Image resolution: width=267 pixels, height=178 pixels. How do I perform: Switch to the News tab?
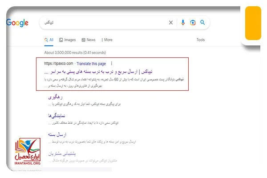[89, 40]
